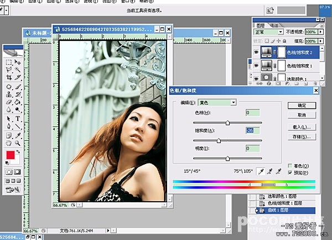Viewport: 332px width, 240px height.
Task: Select the Line tool
Action: click(18, 126)
